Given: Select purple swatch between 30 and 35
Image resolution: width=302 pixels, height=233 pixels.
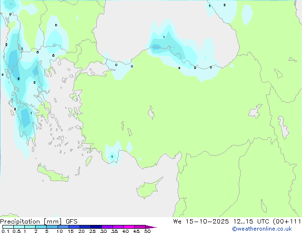Looking at the screenshot, I should pos(107,227).
